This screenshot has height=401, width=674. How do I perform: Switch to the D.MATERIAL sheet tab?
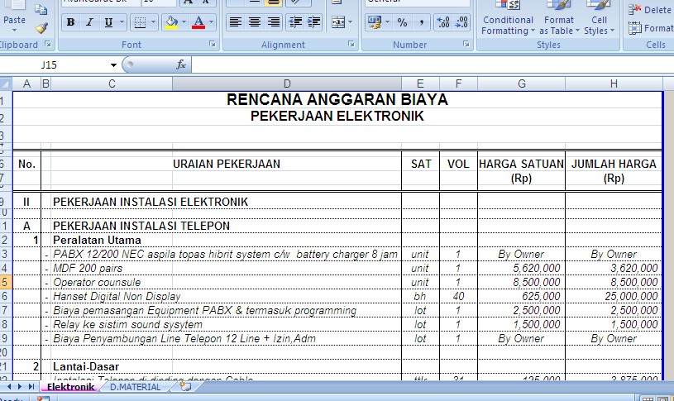tap(136, 387)
